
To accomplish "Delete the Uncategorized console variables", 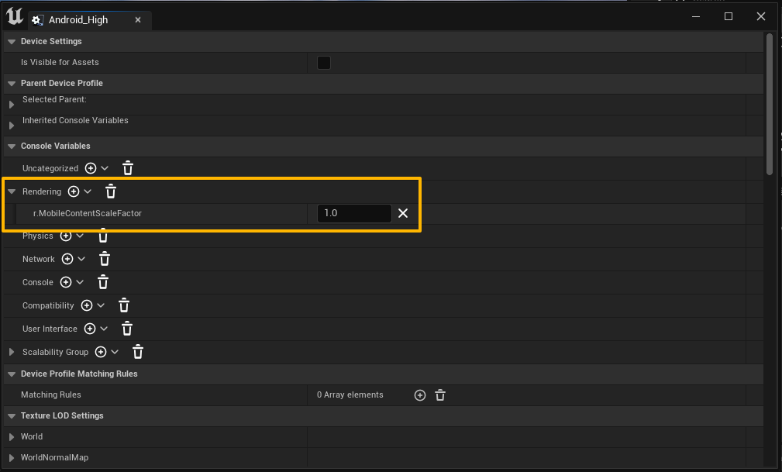I will tap(128, 168).
